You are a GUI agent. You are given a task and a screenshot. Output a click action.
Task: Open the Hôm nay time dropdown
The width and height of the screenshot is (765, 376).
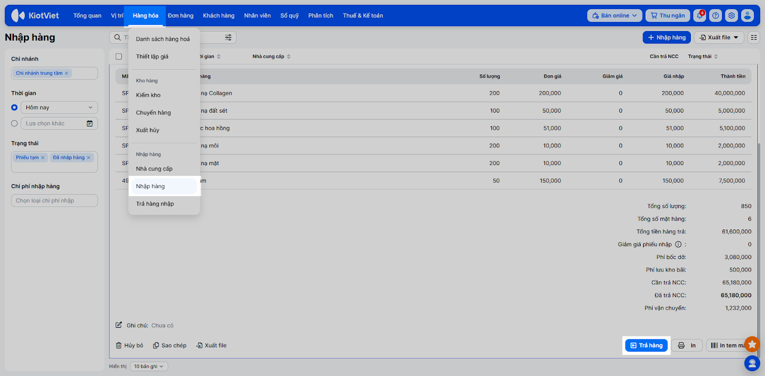pyautogui.click(x=59, y=107)
